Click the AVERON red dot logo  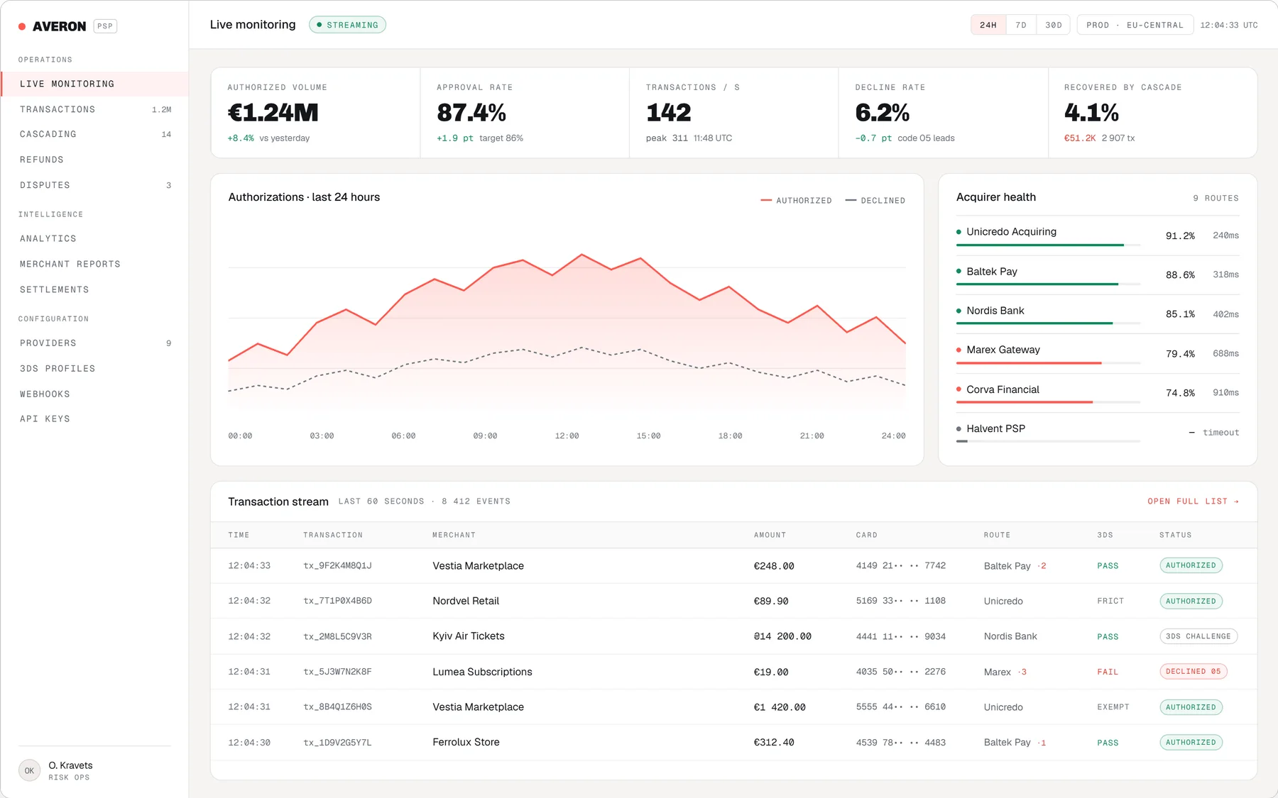coord(22,26)
